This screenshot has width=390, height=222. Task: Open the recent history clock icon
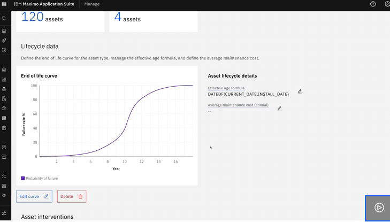click(4, 50)
